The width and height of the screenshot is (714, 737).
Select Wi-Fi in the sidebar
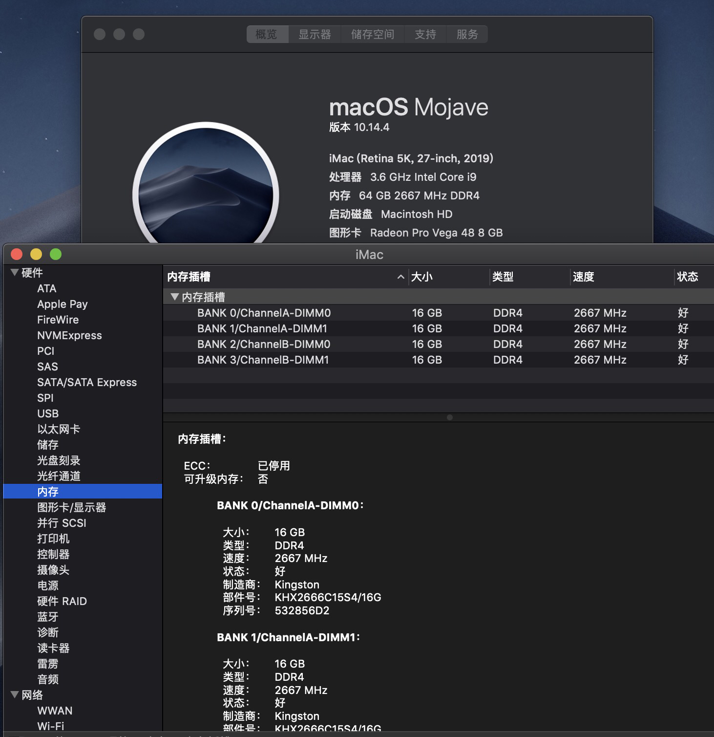pos(51,726)
